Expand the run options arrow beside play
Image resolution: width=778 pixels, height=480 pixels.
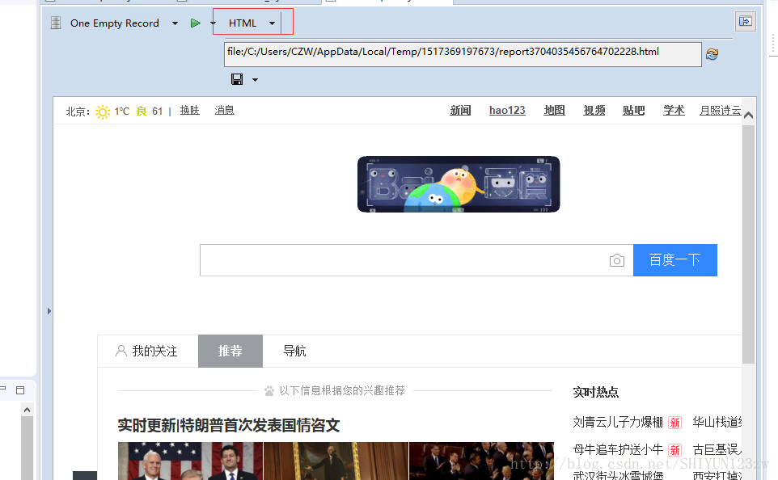pos(213,23)
